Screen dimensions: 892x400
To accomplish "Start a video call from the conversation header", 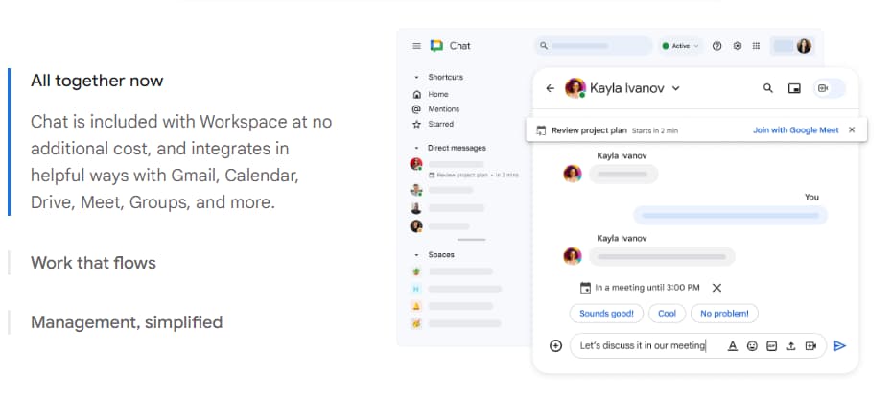I will [x=823, y=88].
